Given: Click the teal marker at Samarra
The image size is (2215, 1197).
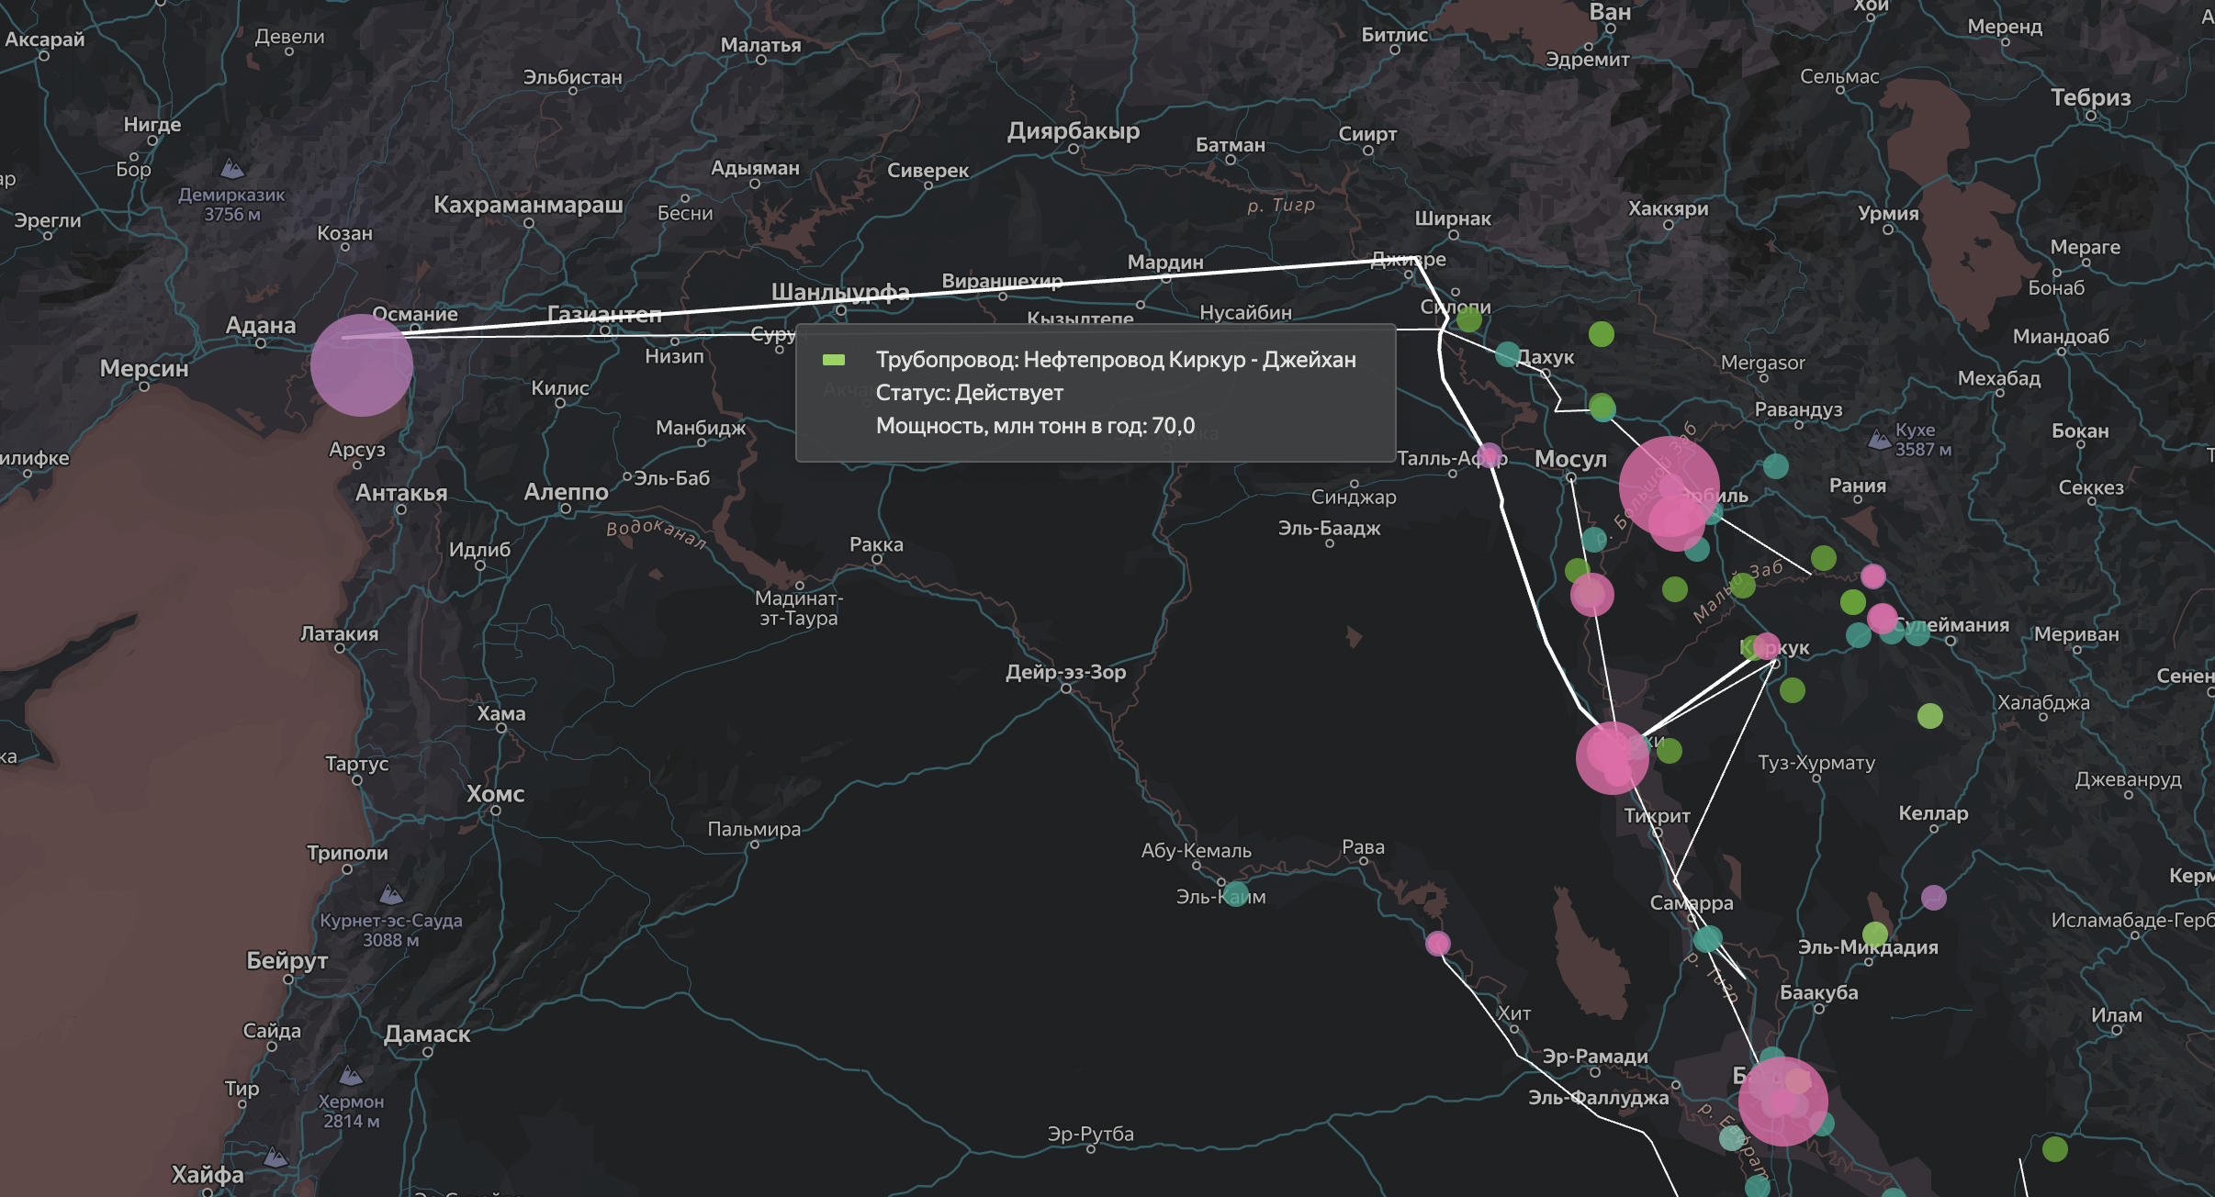Looking at the screenshot, I should click(x=1707, y=938).
